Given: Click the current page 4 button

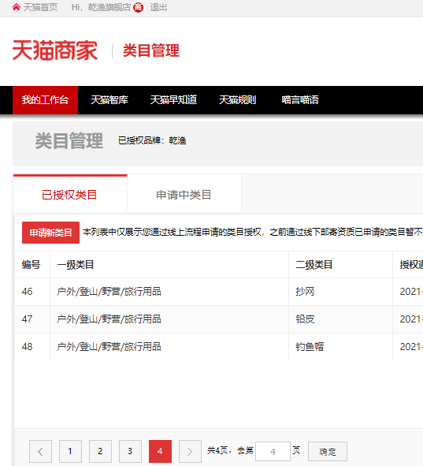Looking at the screenshot, I should 160,452.
